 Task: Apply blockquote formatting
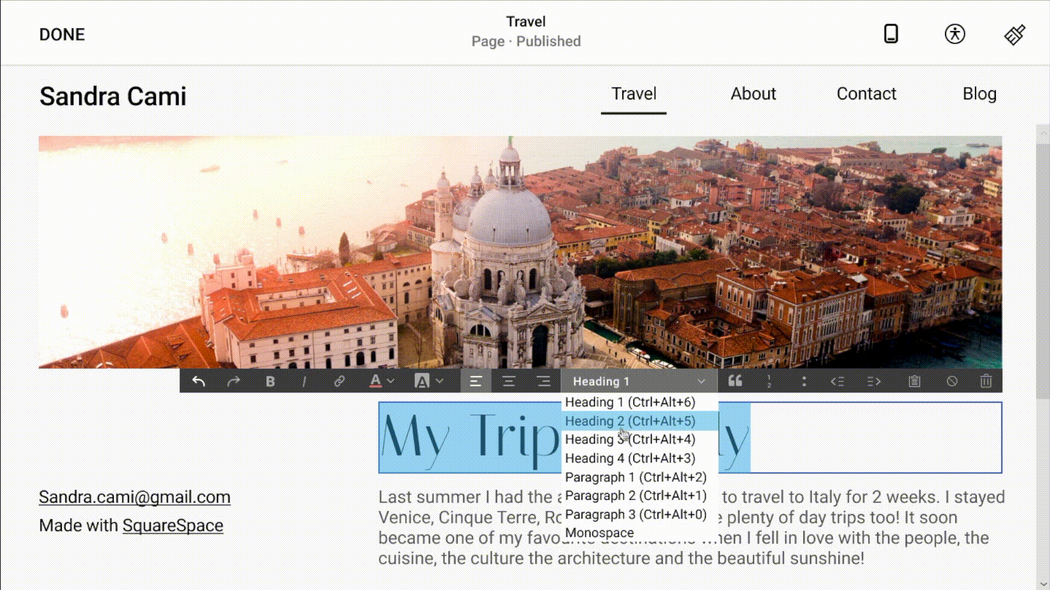pyautogui.click(x=735, y=381)
